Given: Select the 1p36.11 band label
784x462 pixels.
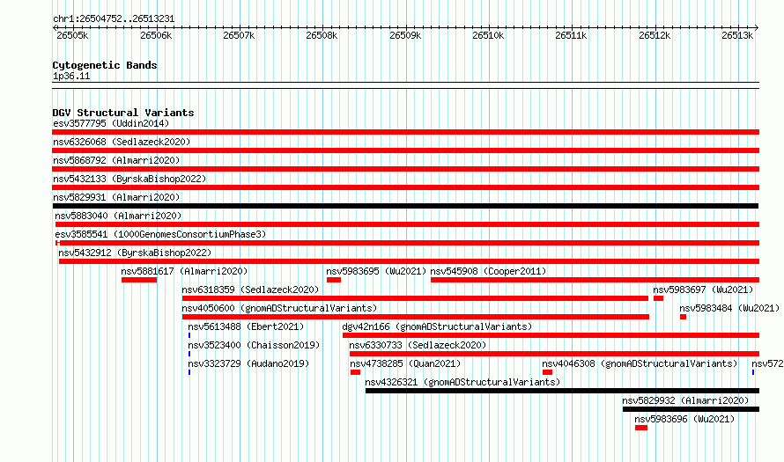Looking at the screenshot, I should coord(71,76).
